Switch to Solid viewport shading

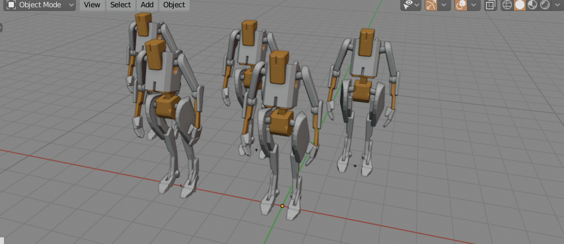tap(519, 5)
